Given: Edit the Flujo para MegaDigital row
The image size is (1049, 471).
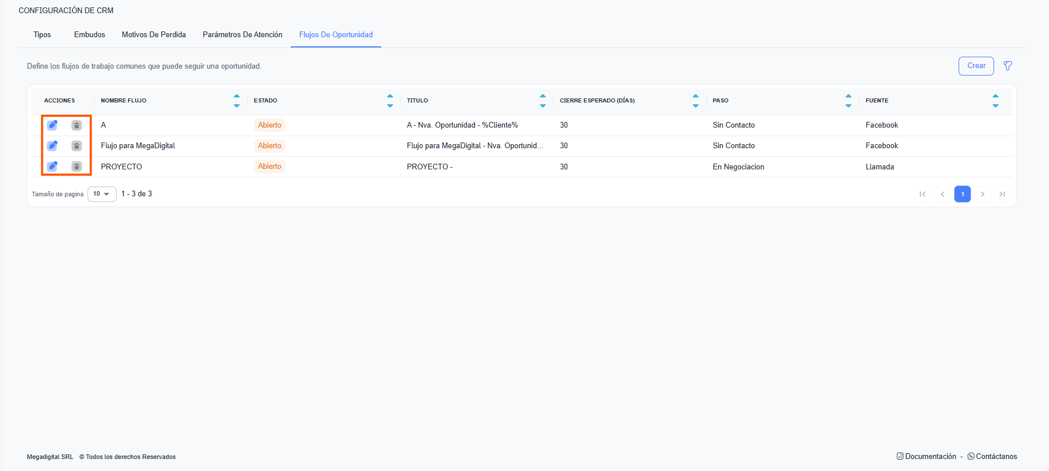Looking at the screenshot, I should point(52,145).
